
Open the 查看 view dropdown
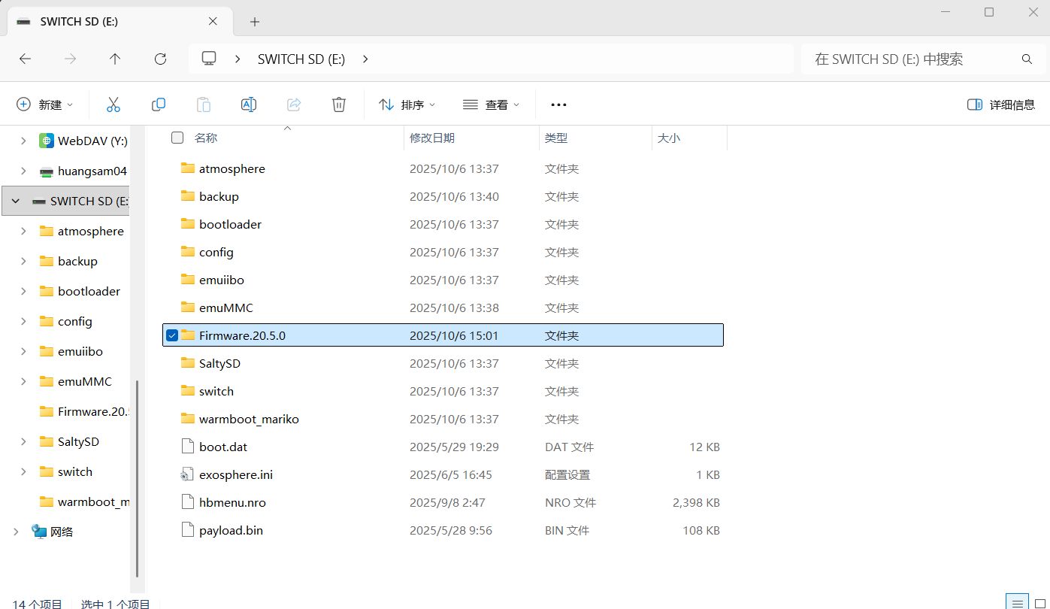[492, 105]
